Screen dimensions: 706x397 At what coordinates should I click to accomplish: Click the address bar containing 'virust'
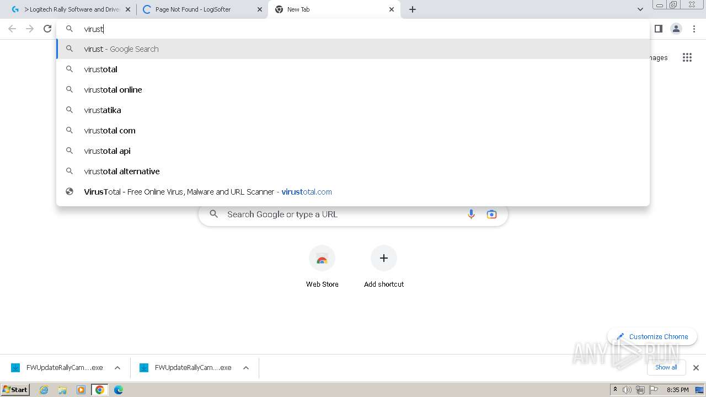coord(353,29)
